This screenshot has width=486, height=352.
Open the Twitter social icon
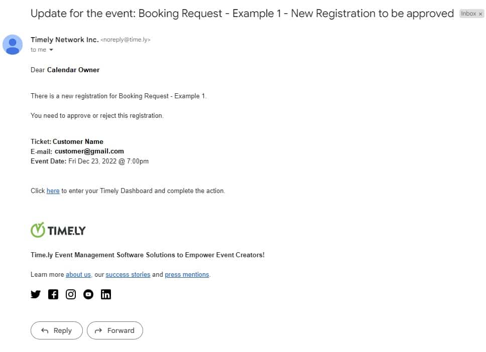[x=36, y=294]
